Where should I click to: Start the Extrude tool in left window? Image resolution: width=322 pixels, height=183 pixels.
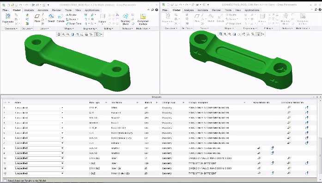[61, 18]
